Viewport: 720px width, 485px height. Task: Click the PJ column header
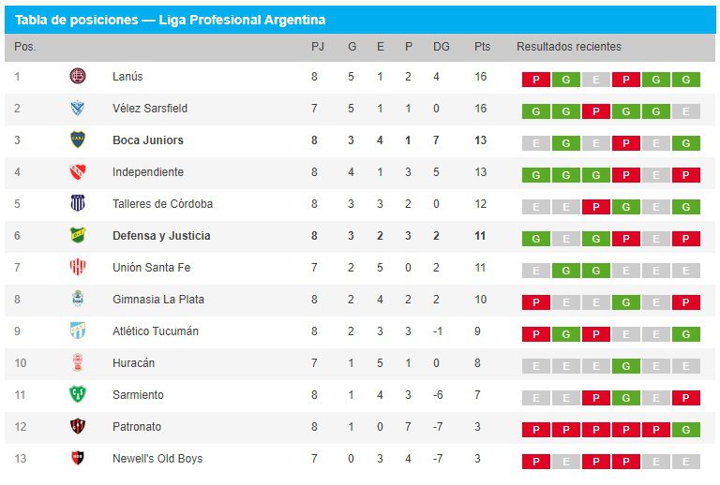click(318, 47)
